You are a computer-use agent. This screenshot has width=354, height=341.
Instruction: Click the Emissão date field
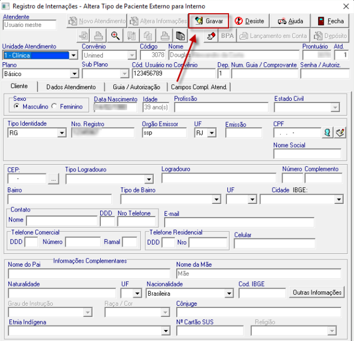243,133
